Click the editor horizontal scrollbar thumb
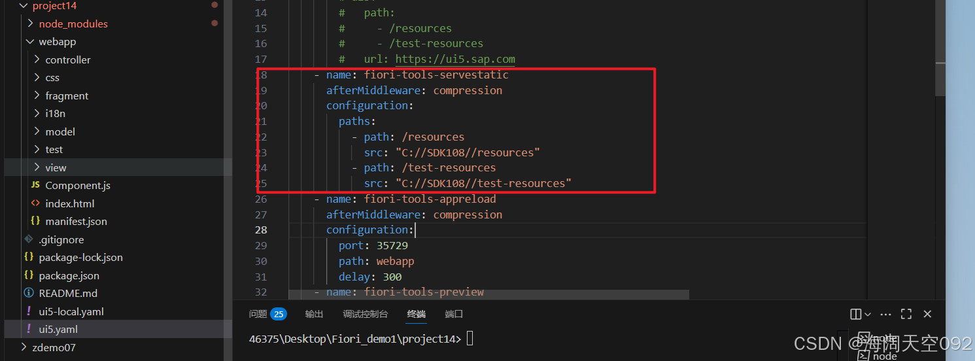 (488, 295)
